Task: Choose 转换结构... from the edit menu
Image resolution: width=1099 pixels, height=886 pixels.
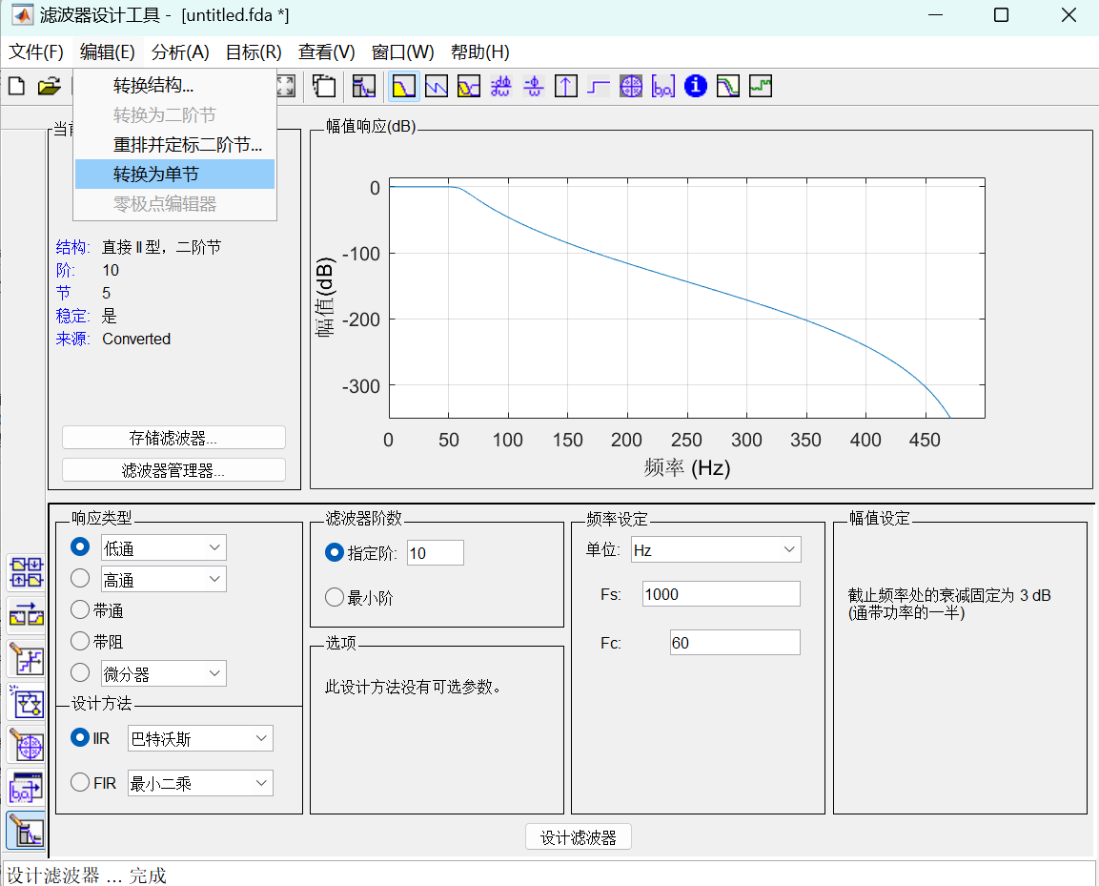Action: pyautogui.click(x=174, y=86)
